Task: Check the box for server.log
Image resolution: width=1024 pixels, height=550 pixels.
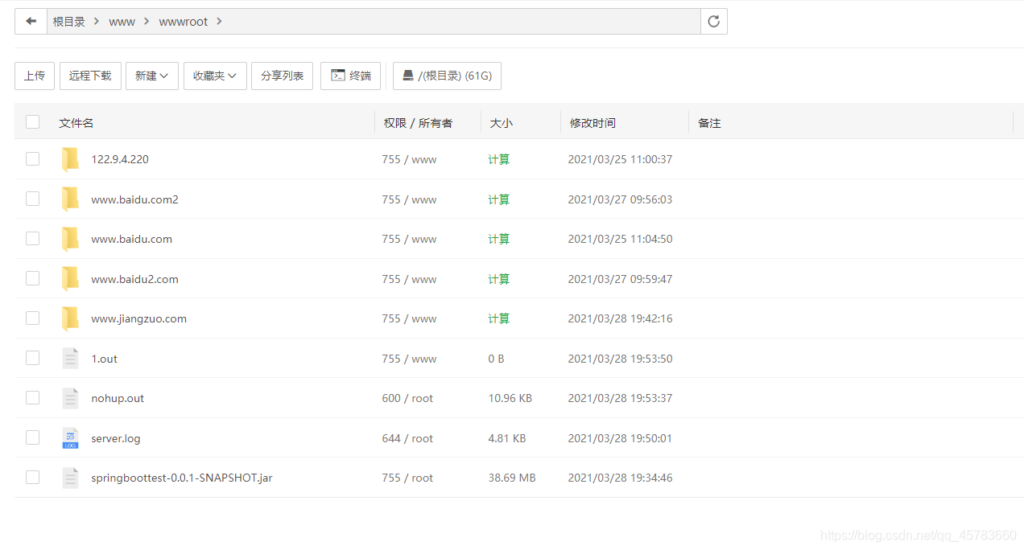Action: [x=32, y=437]
